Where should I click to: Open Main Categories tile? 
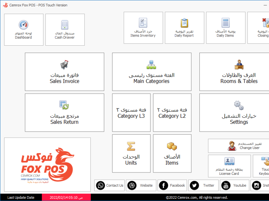[152, 72]
